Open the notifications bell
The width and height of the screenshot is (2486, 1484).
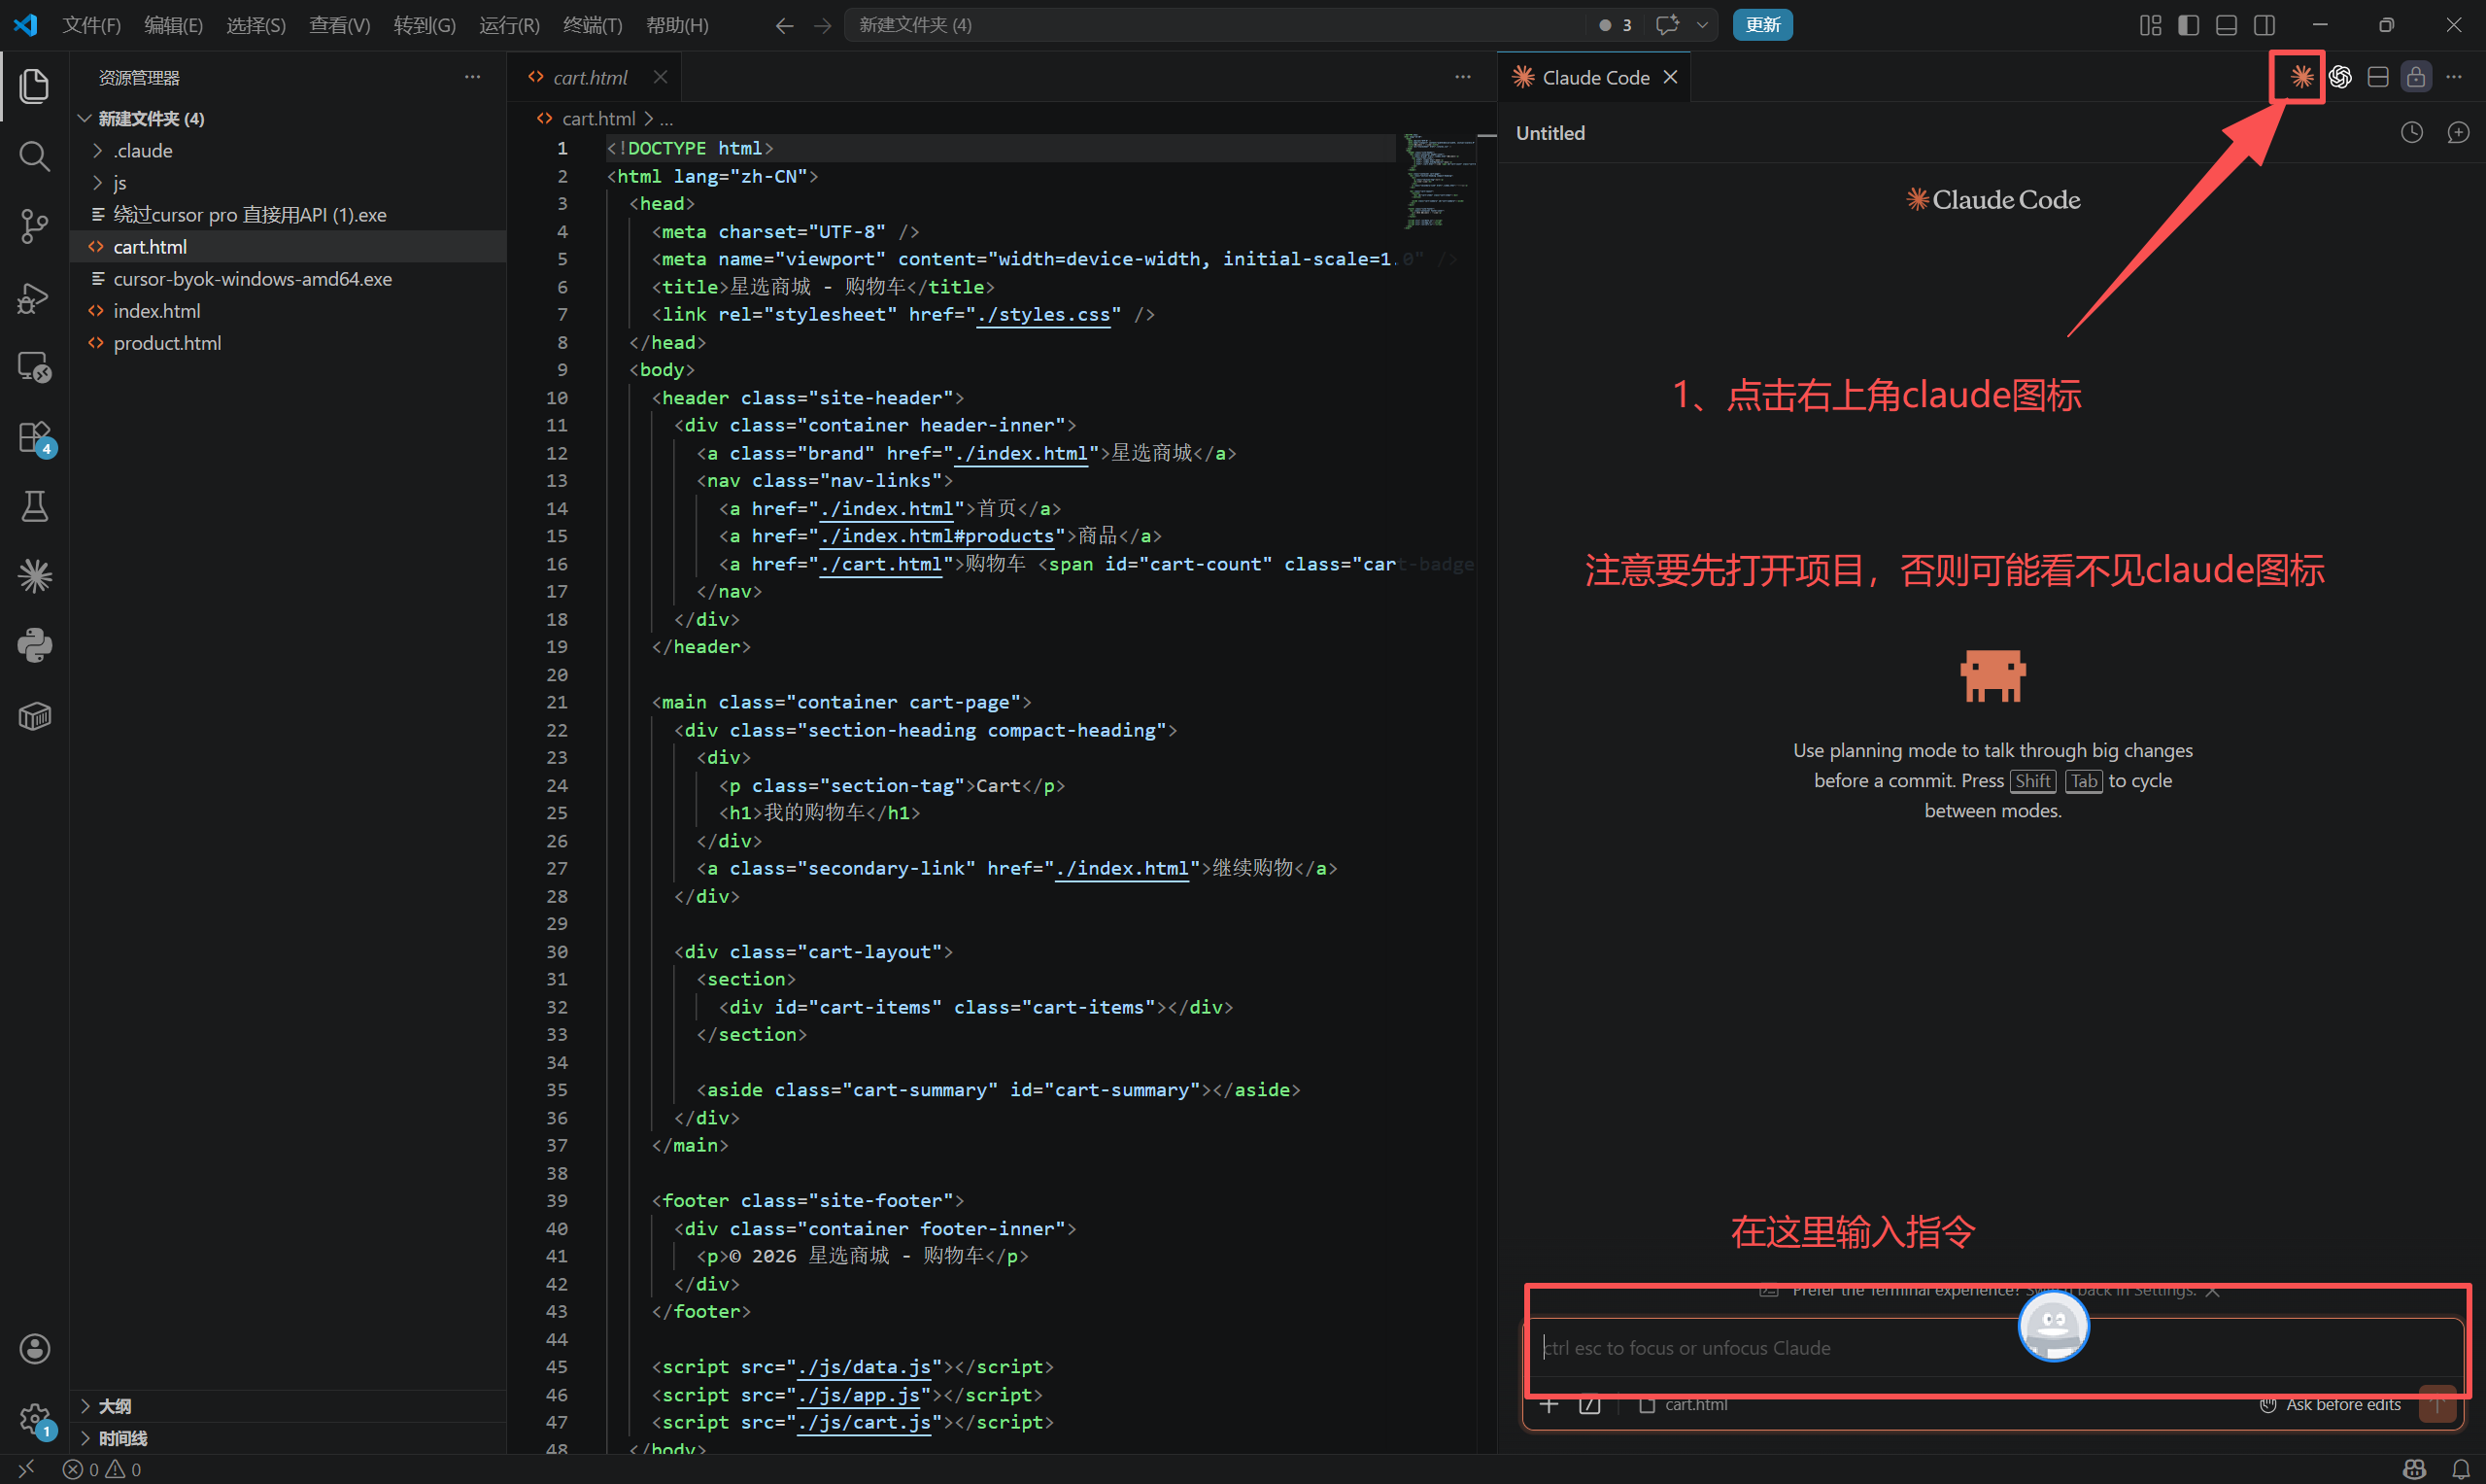pos(2461,1469)
